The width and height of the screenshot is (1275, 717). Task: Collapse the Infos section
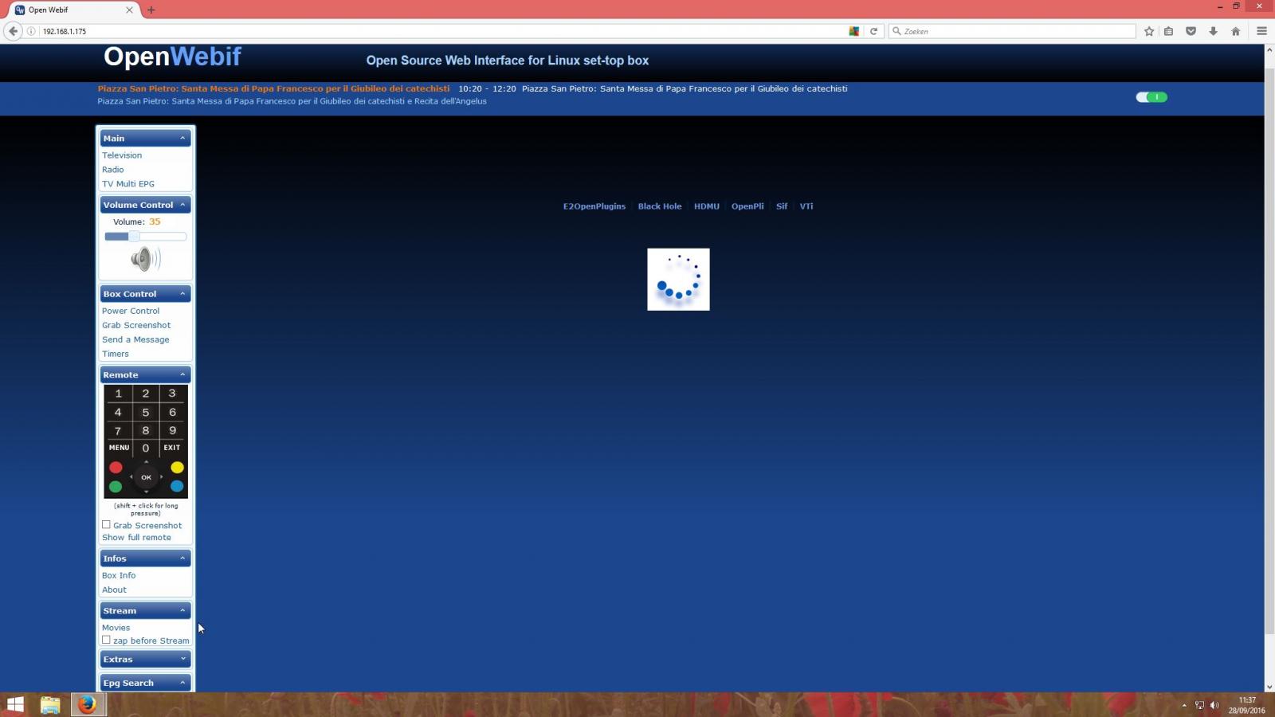[x=182, y=558]
